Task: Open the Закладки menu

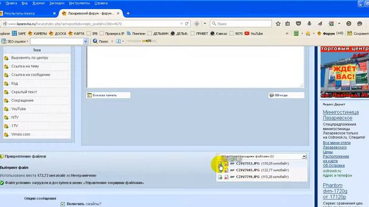Action: pos(57,3)
